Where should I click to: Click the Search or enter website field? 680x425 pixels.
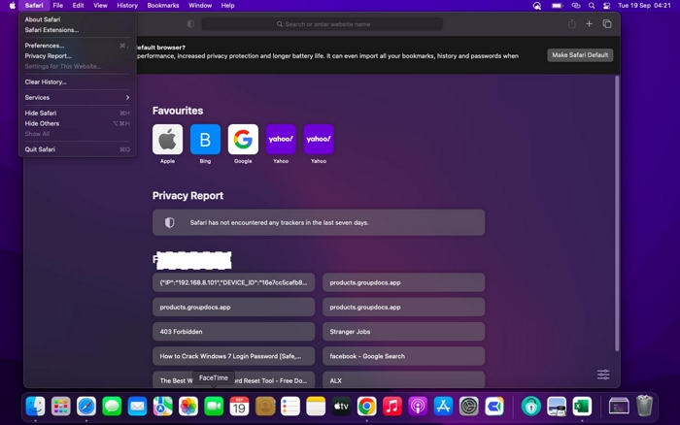tap(323, 24)
